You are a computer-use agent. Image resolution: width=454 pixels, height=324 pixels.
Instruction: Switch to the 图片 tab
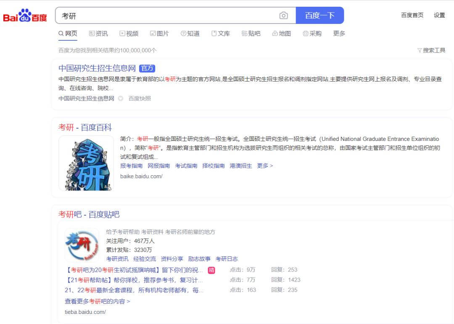(x=159, y=34)
